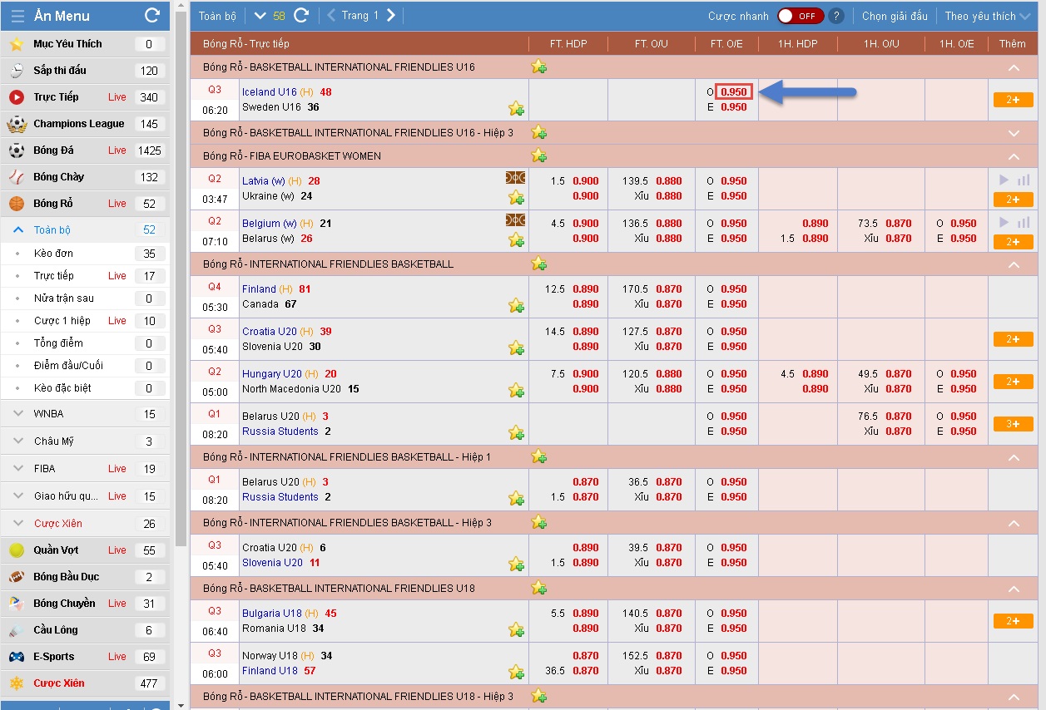The width and height of the screenshot is (1046, 710).
Task: Open the Theo yêu thích dropdown
Action: coord(987,16)
